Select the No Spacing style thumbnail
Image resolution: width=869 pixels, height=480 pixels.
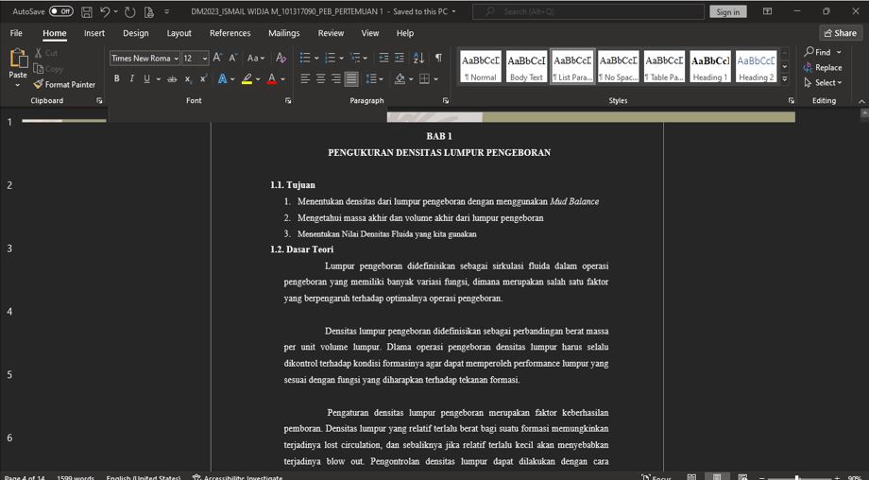tap(619, 66)
